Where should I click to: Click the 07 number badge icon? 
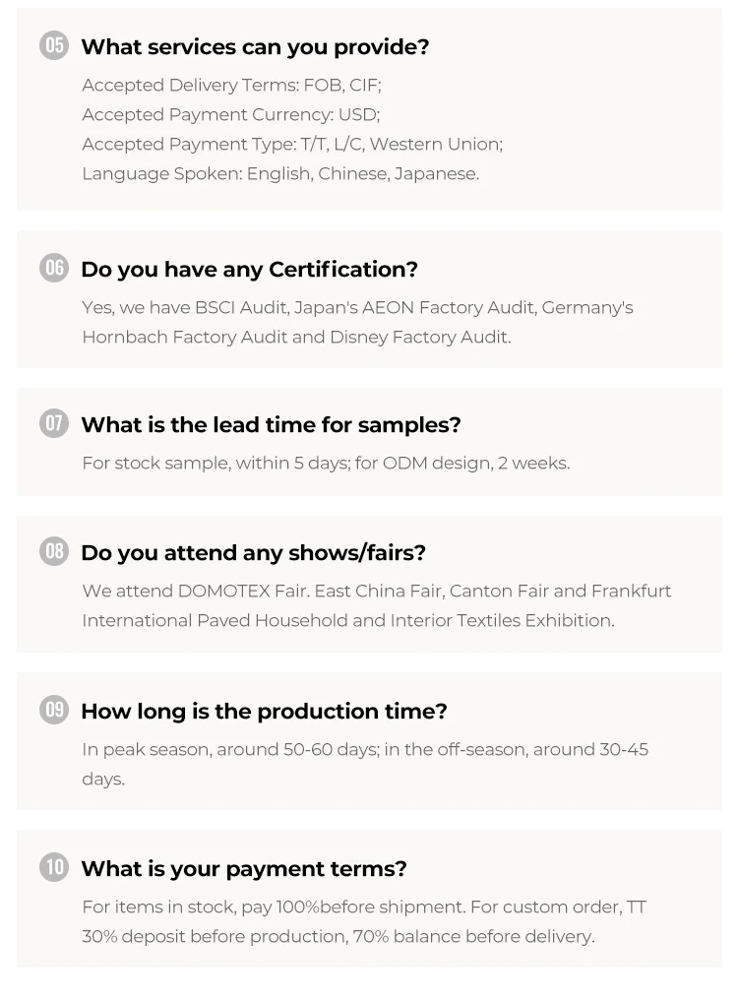(54, 423)
